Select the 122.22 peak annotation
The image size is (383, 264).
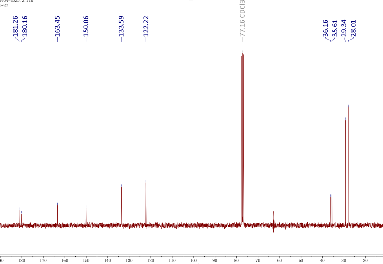(x=146, y=26)
